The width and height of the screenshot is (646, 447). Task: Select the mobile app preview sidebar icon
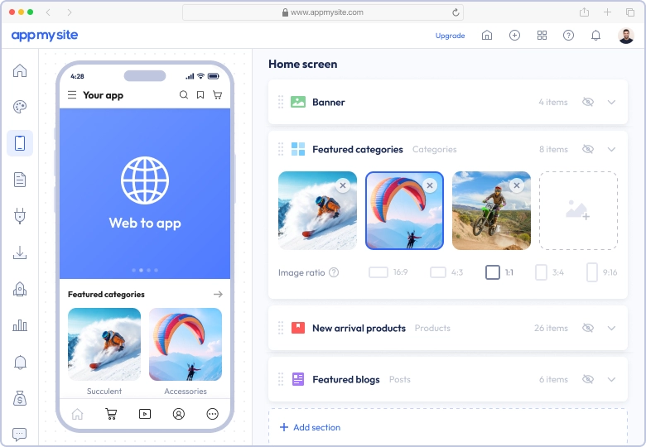point(20,143)
